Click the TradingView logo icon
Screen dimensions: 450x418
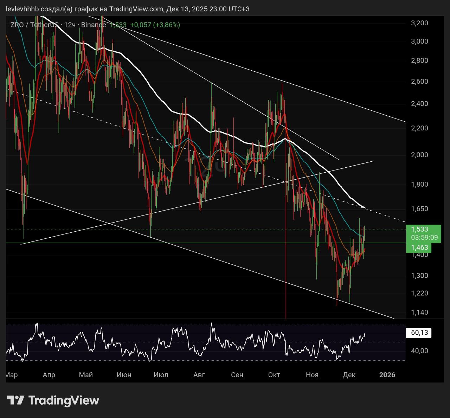coord(16,400)
